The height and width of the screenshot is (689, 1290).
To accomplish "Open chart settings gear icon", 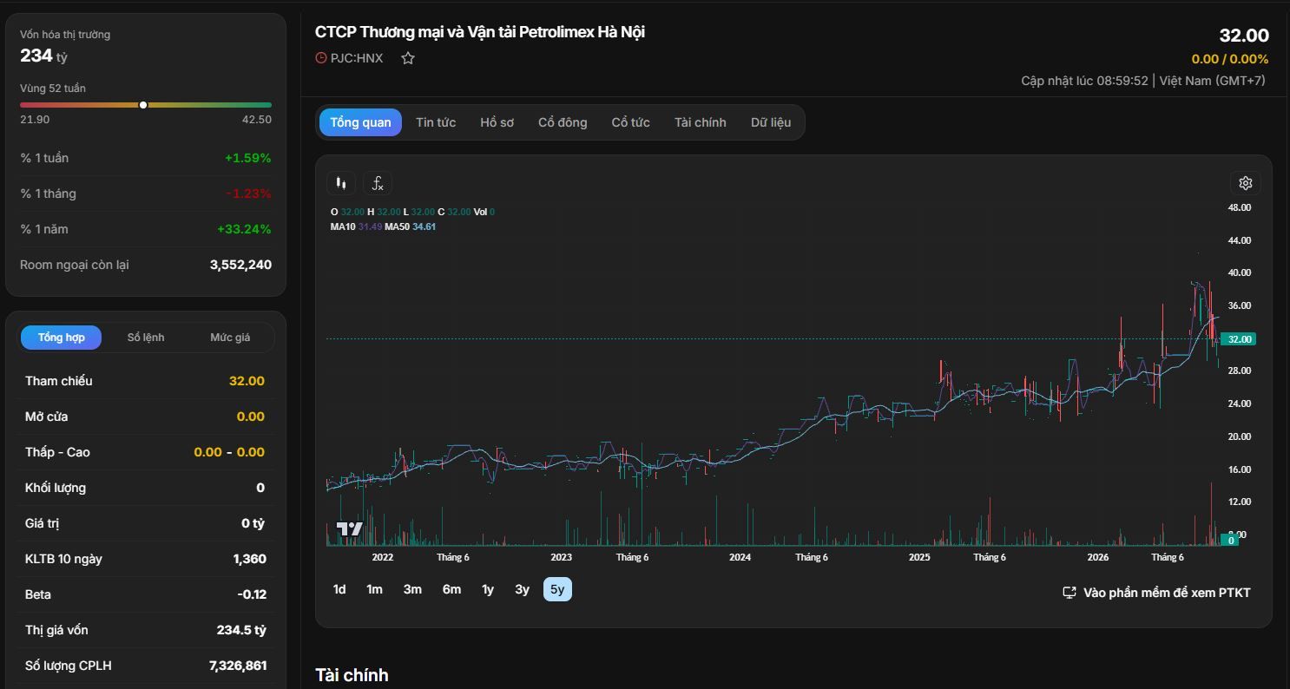I will (1245, 183).
